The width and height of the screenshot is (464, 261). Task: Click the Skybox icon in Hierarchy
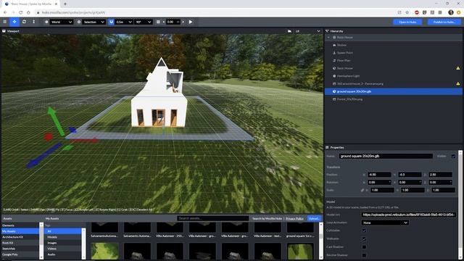(x=334, y=45)
